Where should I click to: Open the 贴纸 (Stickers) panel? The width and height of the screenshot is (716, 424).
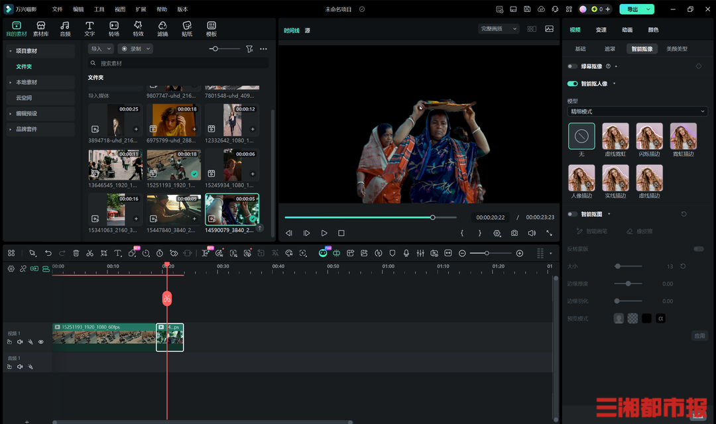[x=187, y=28]
